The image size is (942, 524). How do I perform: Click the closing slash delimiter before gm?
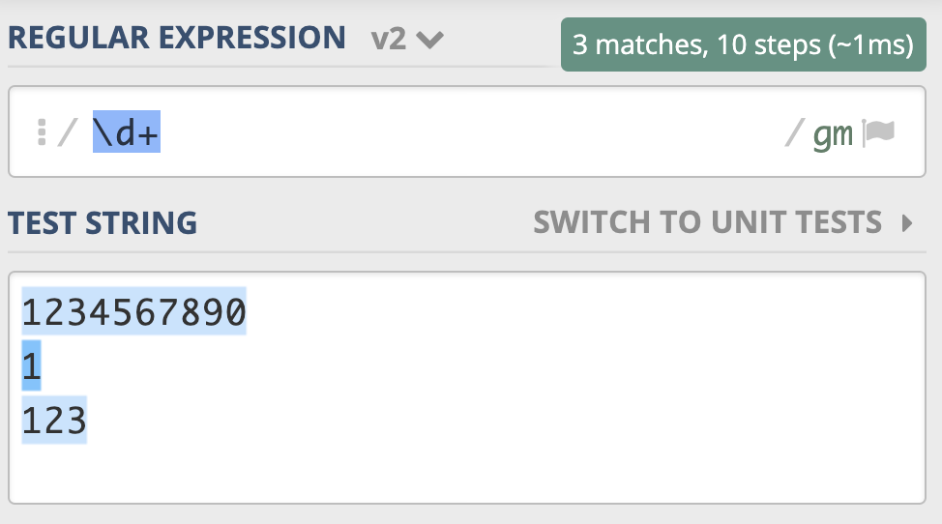(794, 133)
